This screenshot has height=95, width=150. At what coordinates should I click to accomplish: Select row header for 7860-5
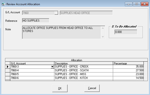8,74
